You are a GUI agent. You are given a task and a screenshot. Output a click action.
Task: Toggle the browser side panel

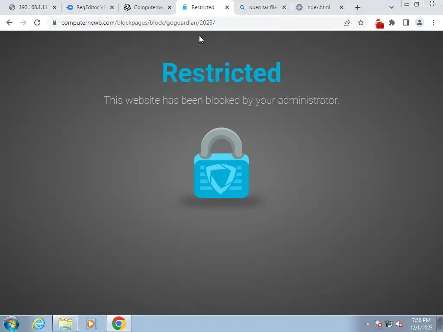pos(406,22)
